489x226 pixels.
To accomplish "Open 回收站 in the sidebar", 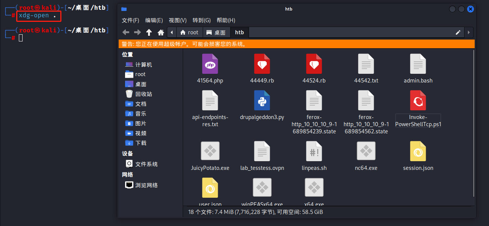I will coord(144,94).
